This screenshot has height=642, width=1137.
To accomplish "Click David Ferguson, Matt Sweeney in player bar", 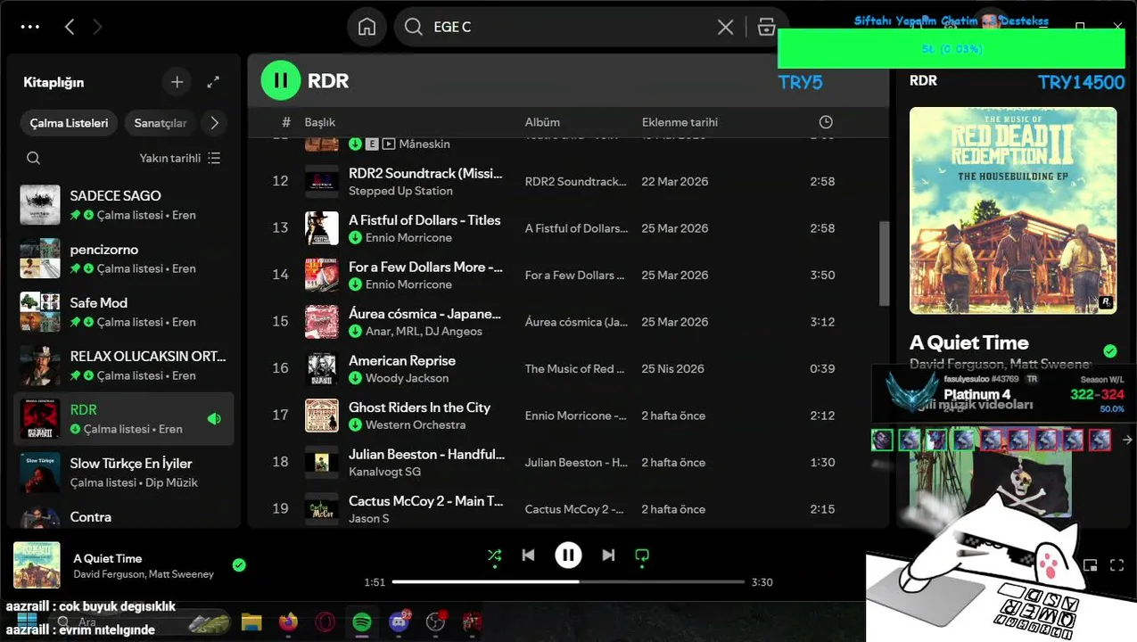I will (x=144, y=574).
